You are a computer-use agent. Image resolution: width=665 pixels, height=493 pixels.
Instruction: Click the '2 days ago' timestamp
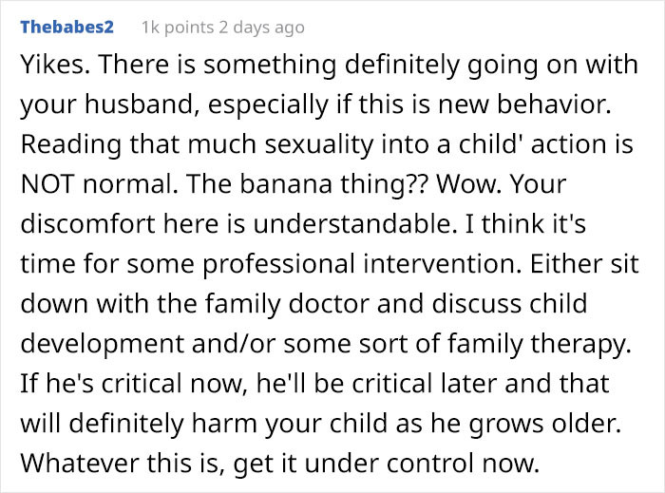[x=261, y=28]
